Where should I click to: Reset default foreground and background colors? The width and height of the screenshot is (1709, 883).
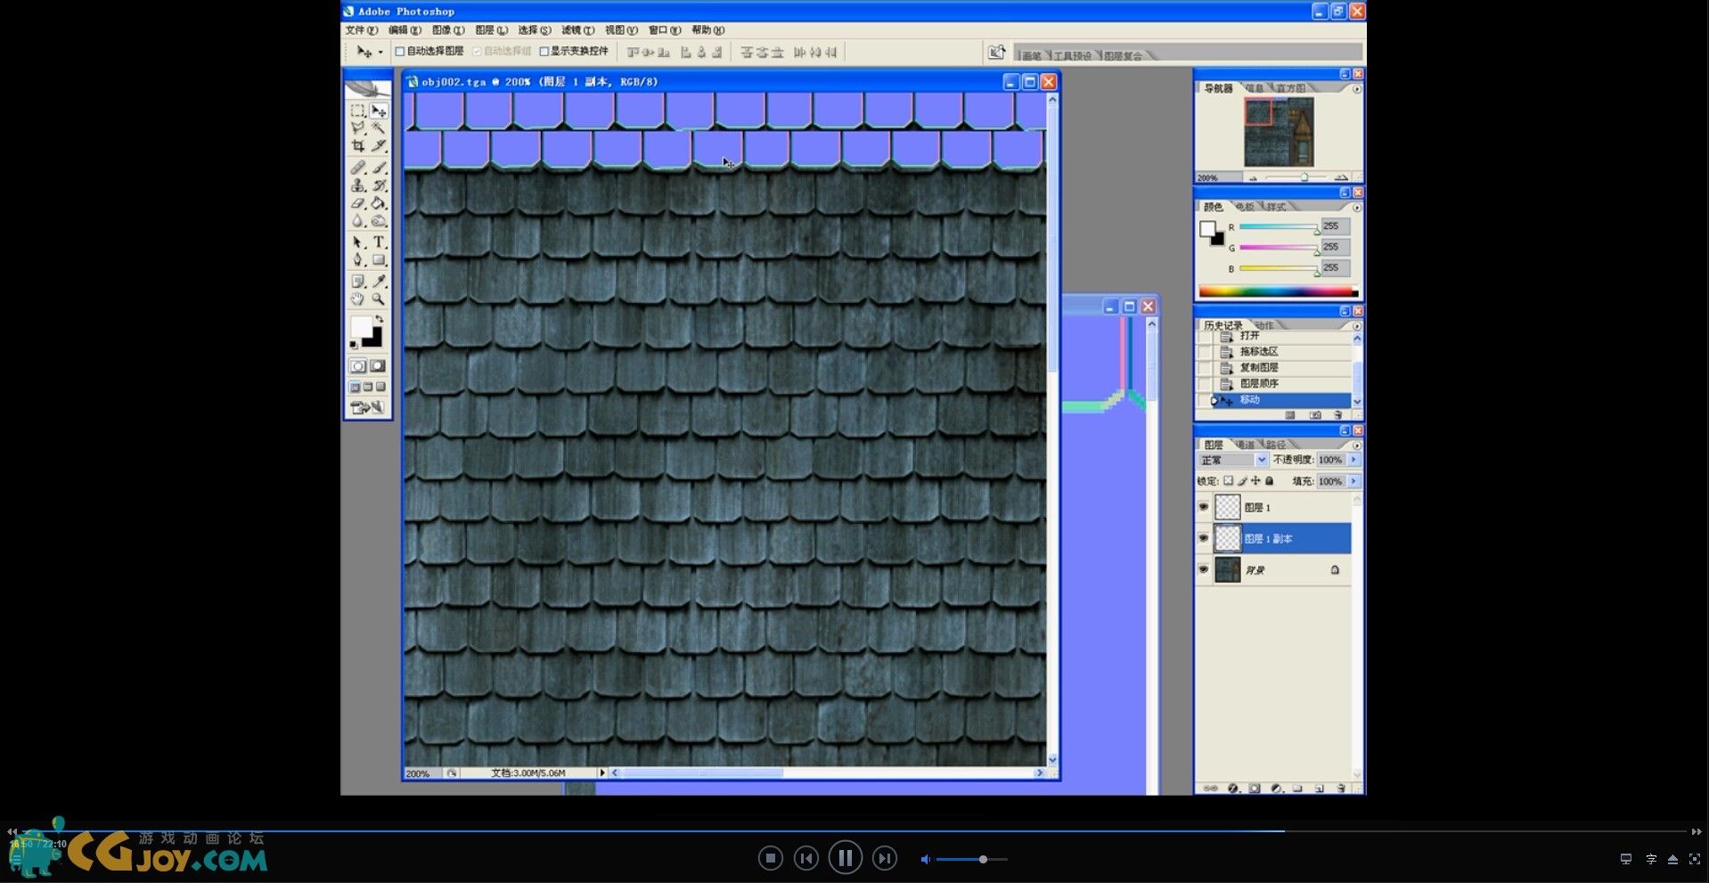coord(354,344)
